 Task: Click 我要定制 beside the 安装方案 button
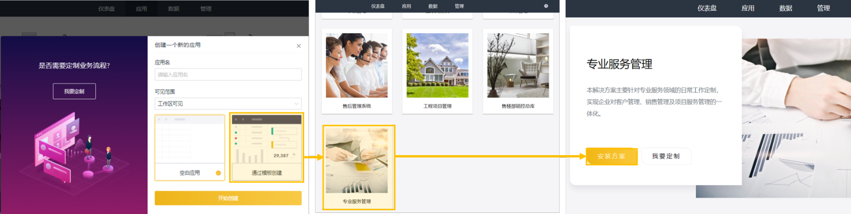pyautogui.click(x=666, y=156)
